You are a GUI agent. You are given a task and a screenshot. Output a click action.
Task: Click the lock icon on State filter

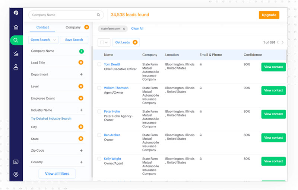pos(81,139)
